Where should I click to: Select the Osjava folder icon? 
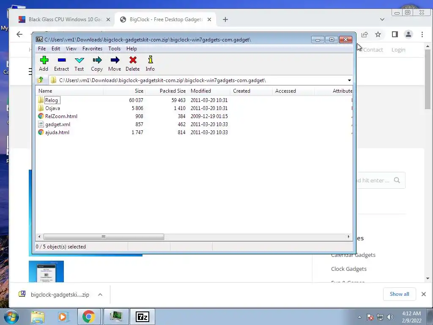(x=41, y=108)
